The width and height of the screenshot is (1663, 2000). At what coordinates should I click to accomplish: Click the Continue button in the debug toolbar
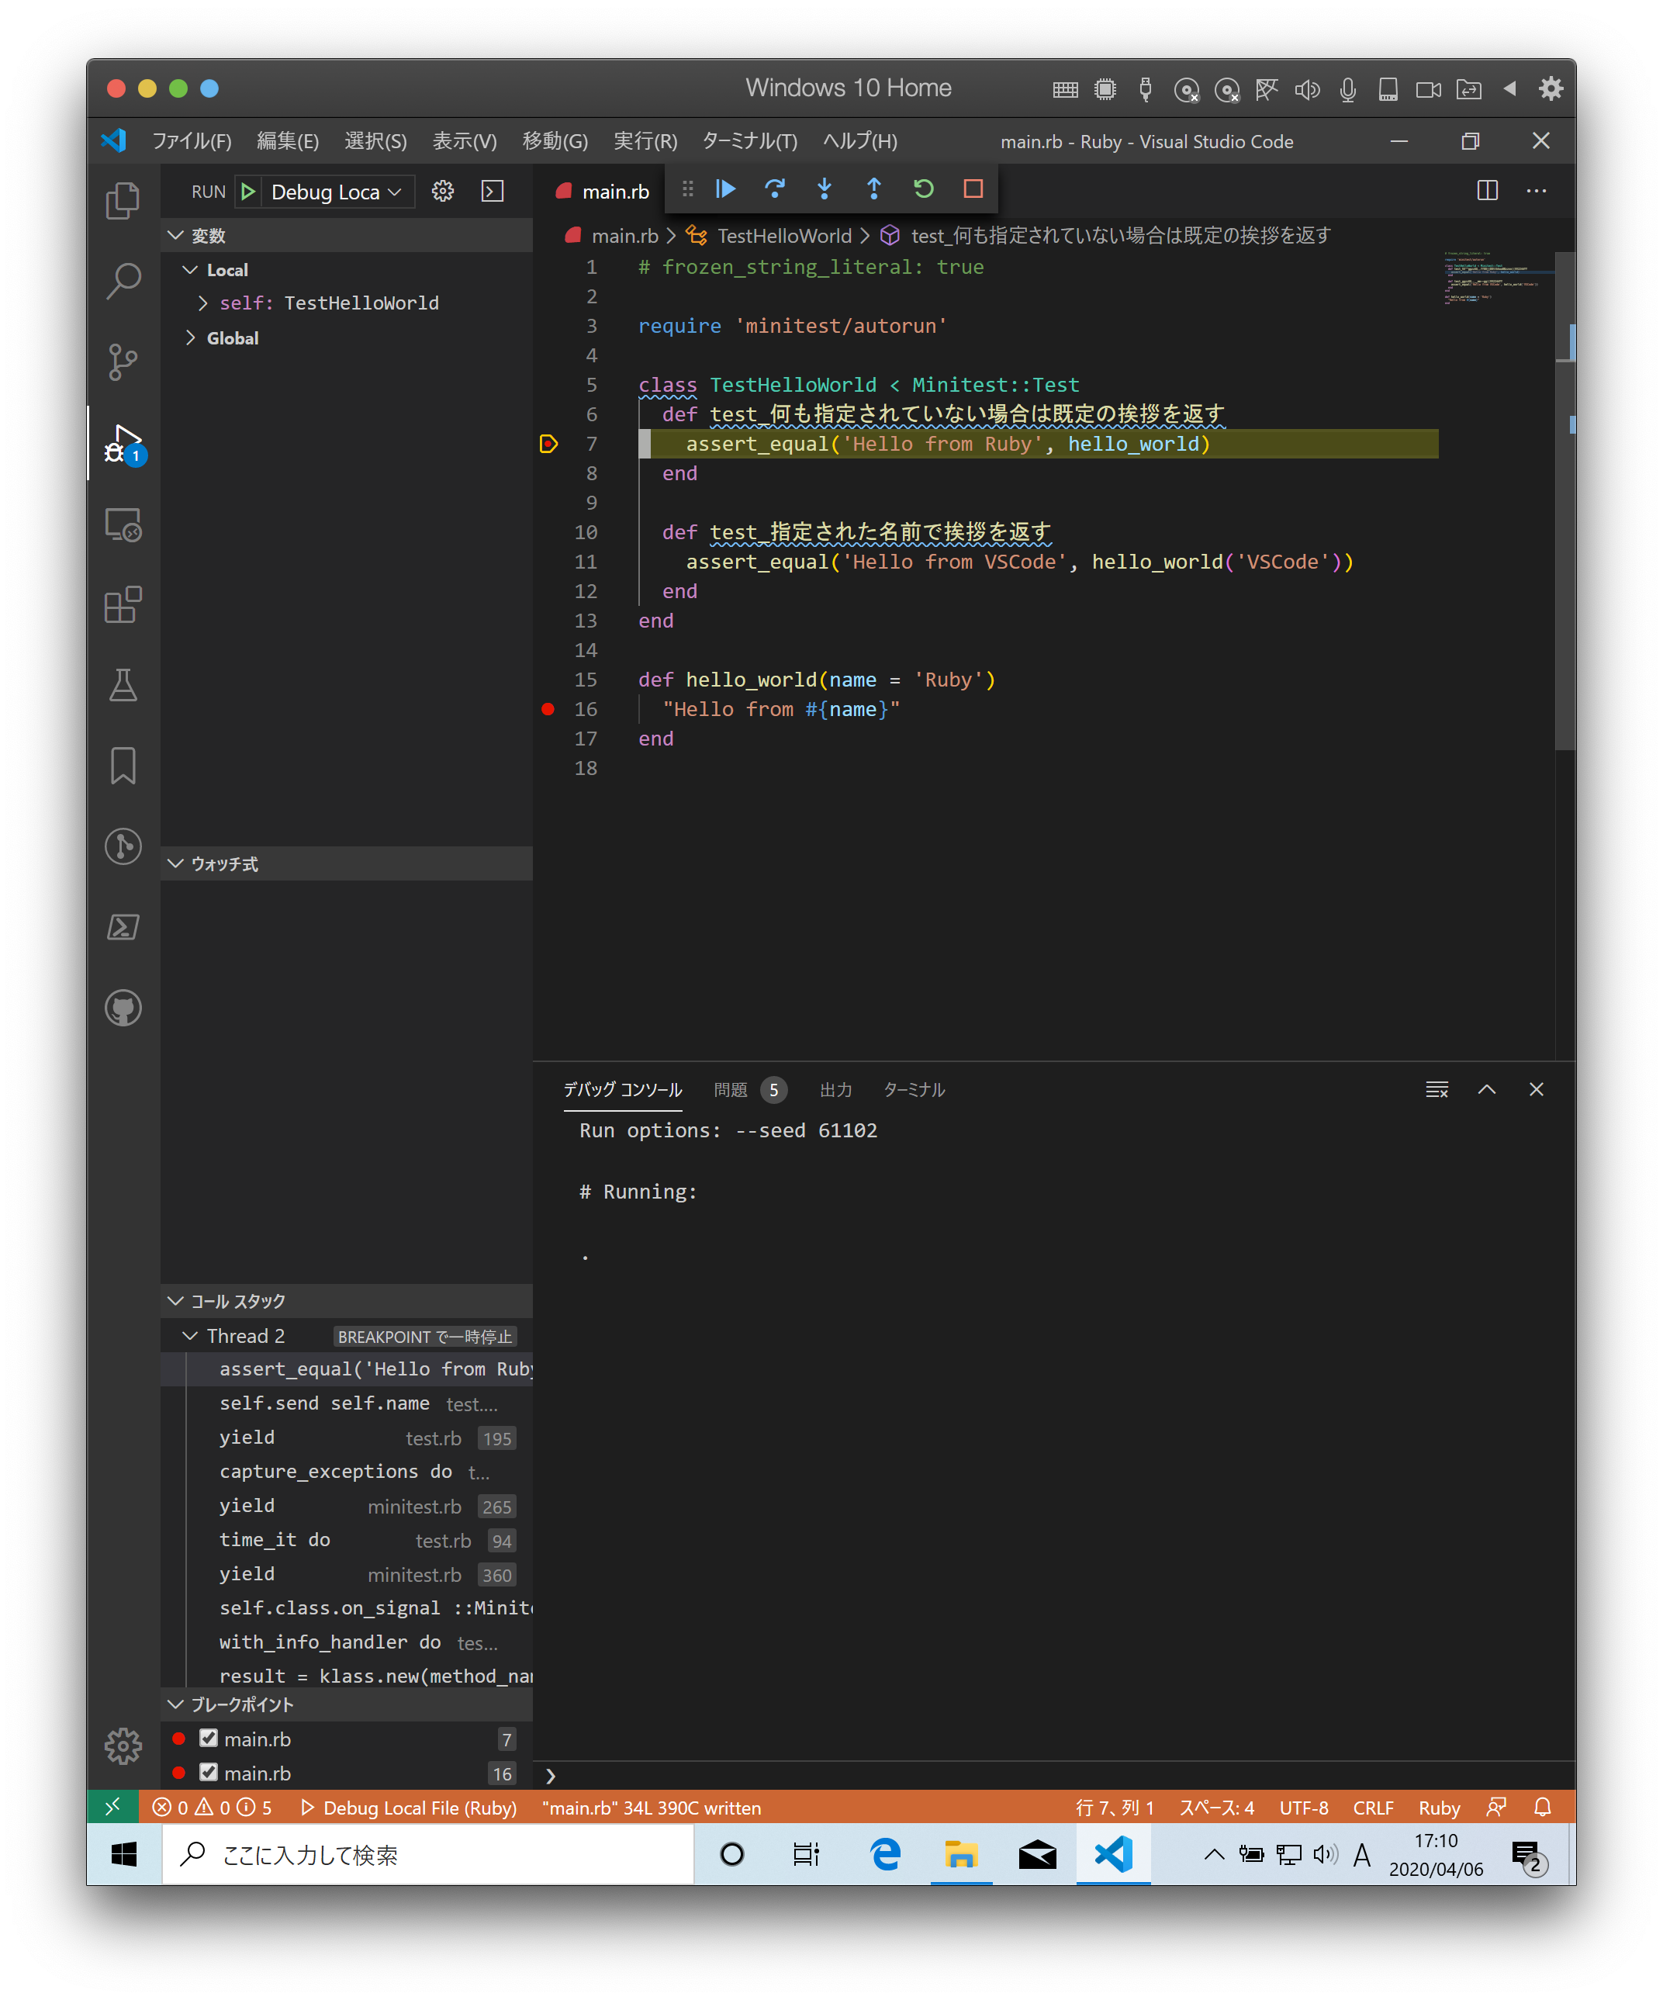click(x=724, y=189)
